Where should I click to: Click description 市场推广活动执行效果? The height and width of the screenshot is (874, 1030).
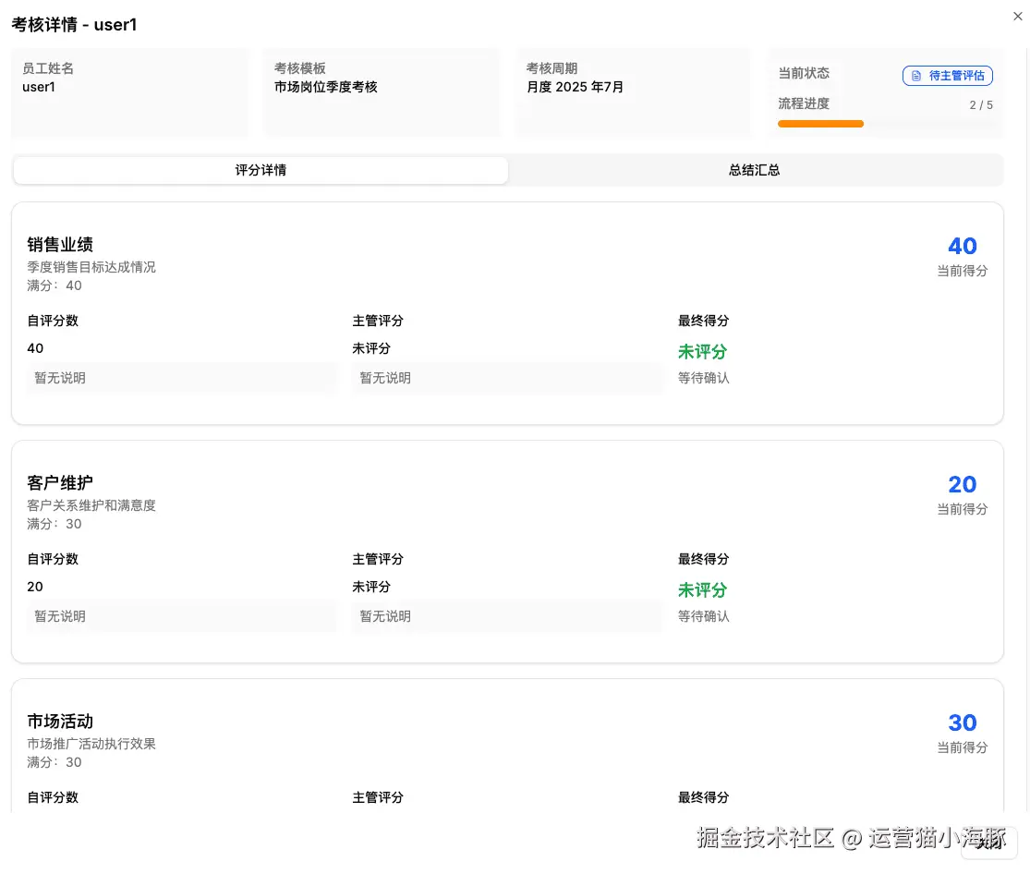pos(91,744)
